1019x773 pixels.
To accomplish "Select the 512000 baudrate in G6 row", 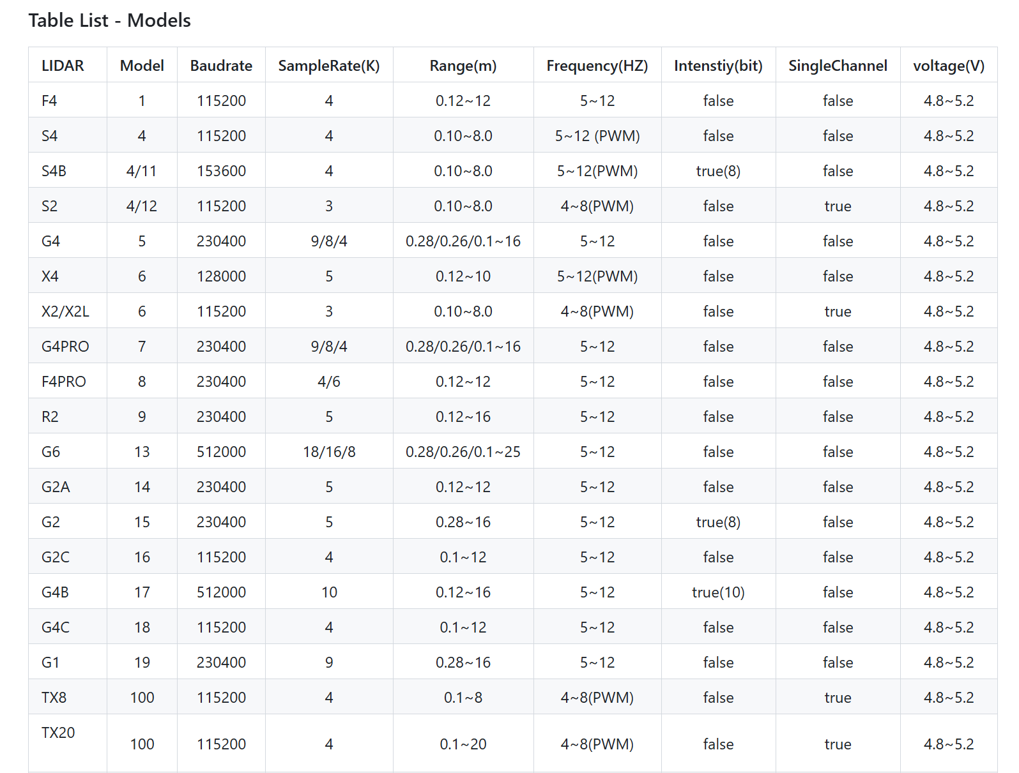I will tap(221, 452).
